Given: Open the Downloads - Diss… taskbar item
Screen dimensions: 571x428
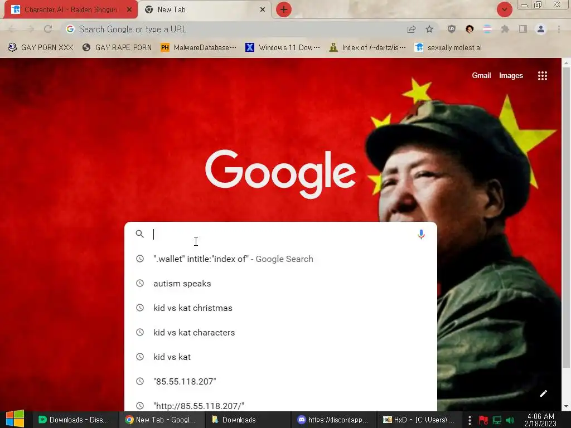Looking at the screenshot, I should tap(74, 420).
